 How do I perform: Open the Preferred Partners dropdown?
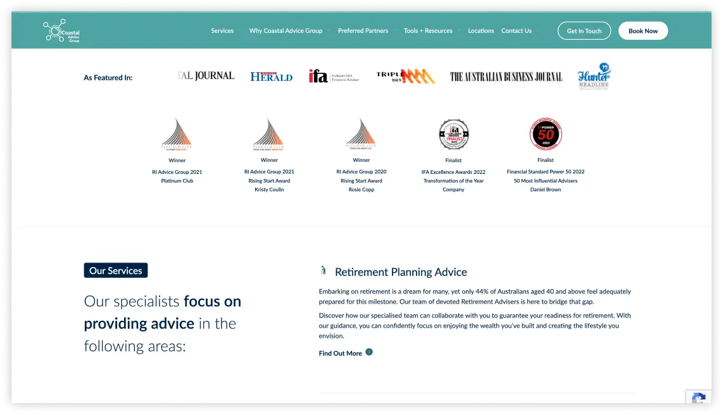[x=363, y=31]
